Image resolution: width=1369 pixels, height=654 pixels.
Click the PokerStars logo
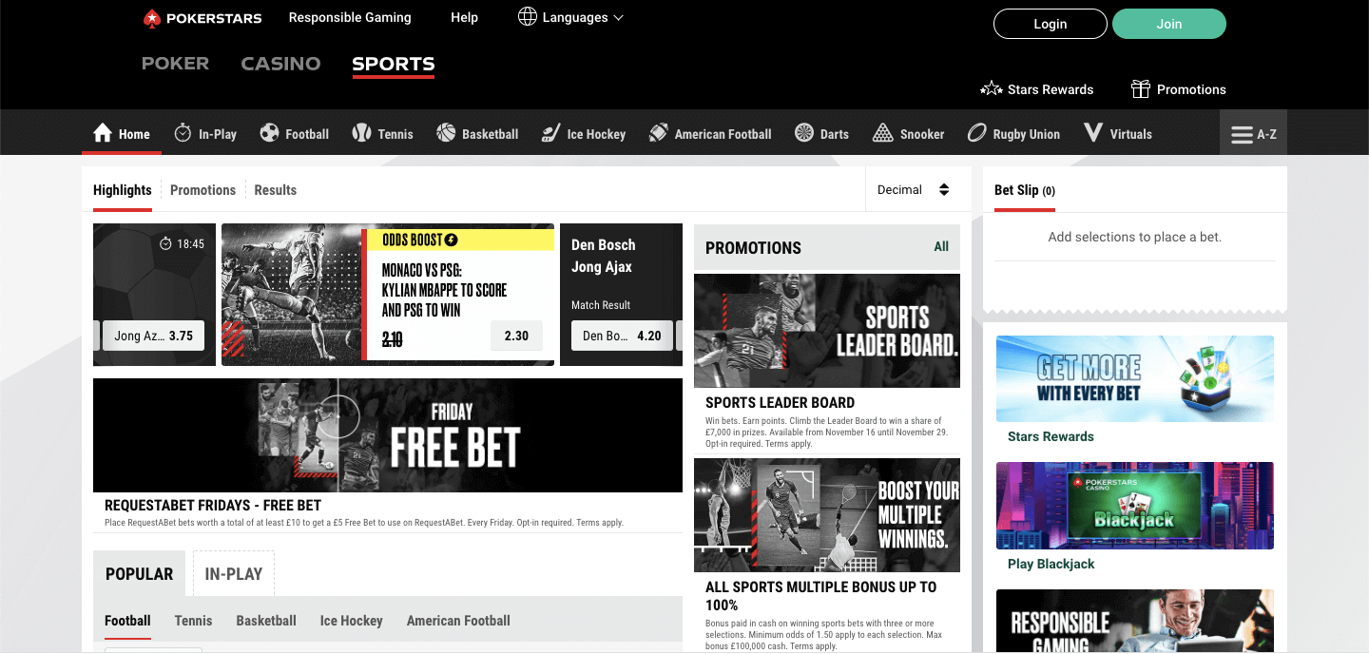point(202,18)
